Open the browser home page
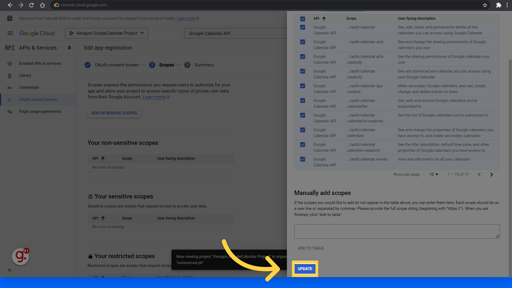 tap(42, 5)
